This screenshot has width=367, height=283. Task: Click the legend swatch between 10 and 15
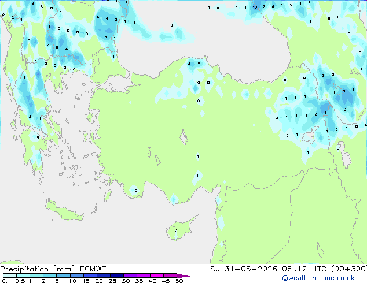click(77, 275)
